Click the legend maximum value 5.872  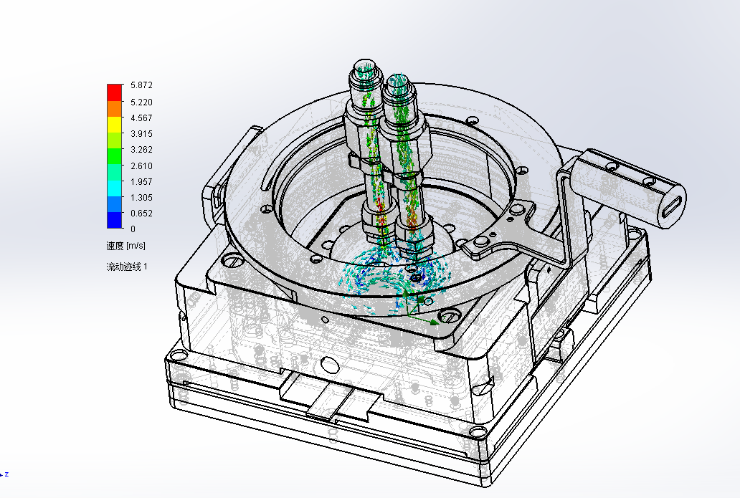pyautogui.click(x=141, y=85)
